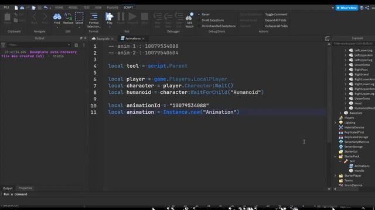This screenshot has width=375, height=210.
Task: Click the binoculars icon in quick access toolbar
Action: point(22,8)
